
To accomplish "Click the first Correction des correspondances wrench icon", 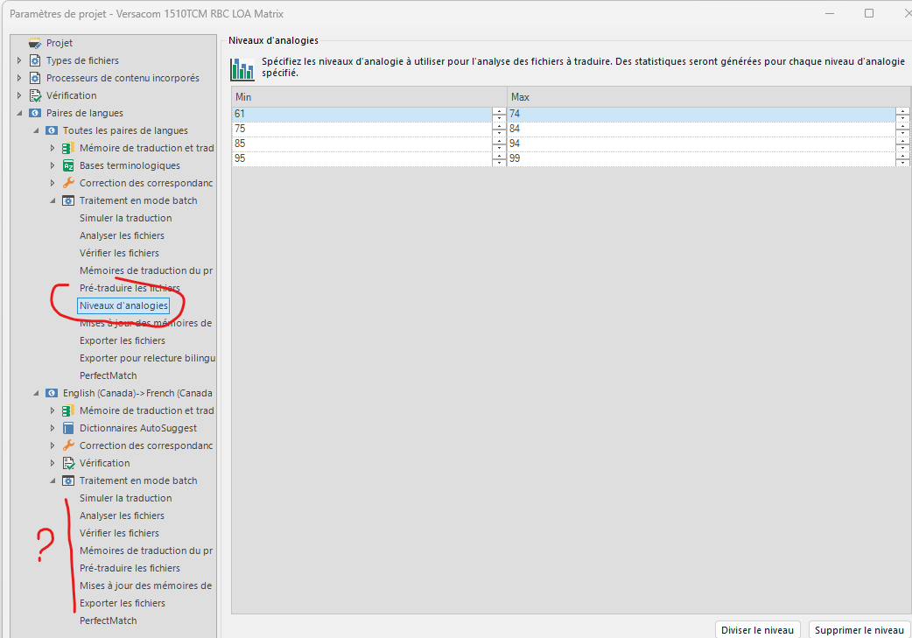I will click(68, 183).
